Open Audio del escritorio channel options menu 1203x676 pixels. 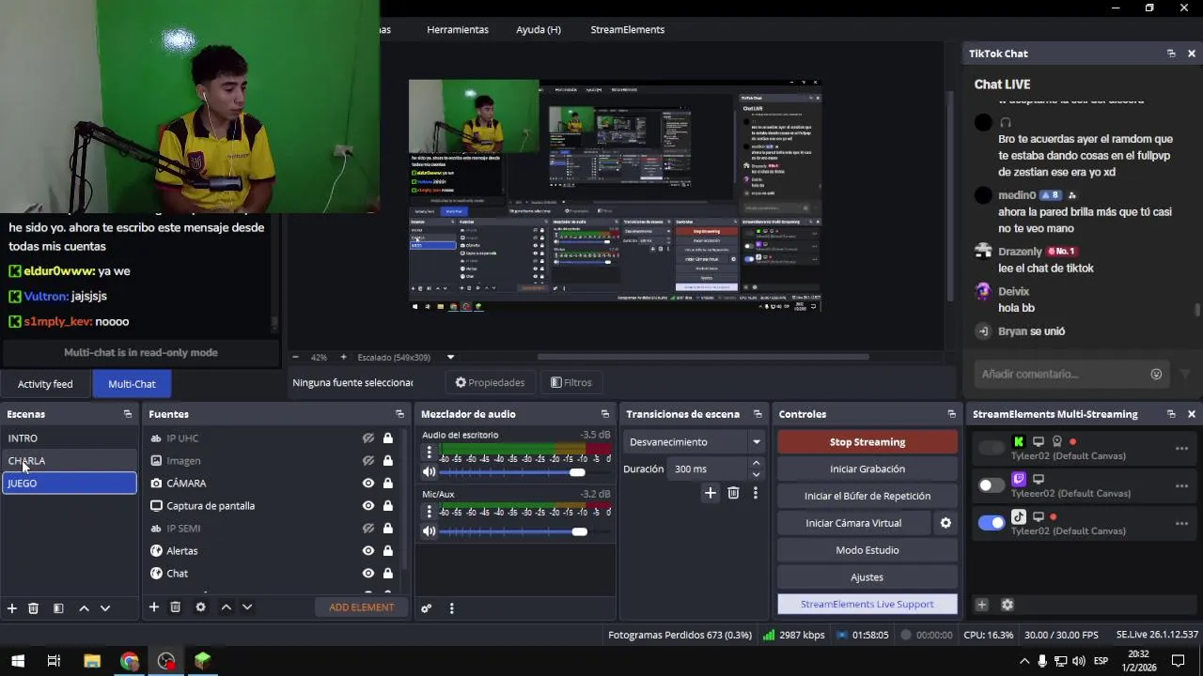[x=429, y=453]
